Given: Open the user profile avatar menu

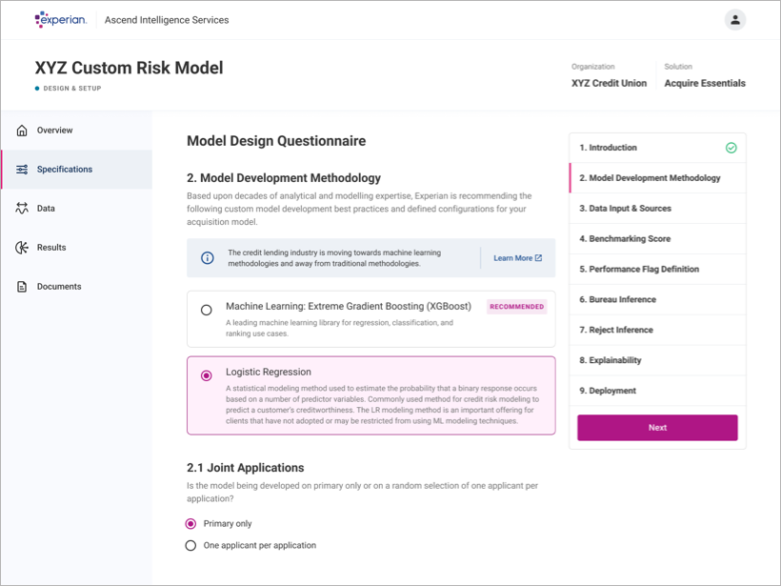Looking at the screenshot, I should [734, 20].
